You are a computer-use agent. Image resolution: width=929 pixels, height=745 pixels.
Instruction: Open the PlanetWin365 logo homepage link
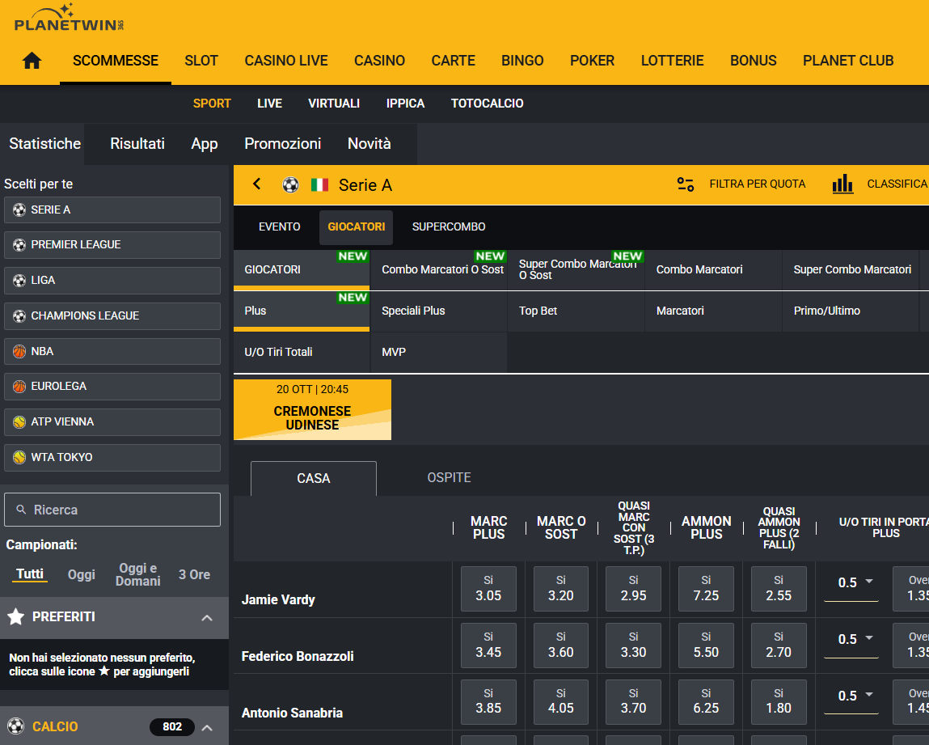coord(70,18)
